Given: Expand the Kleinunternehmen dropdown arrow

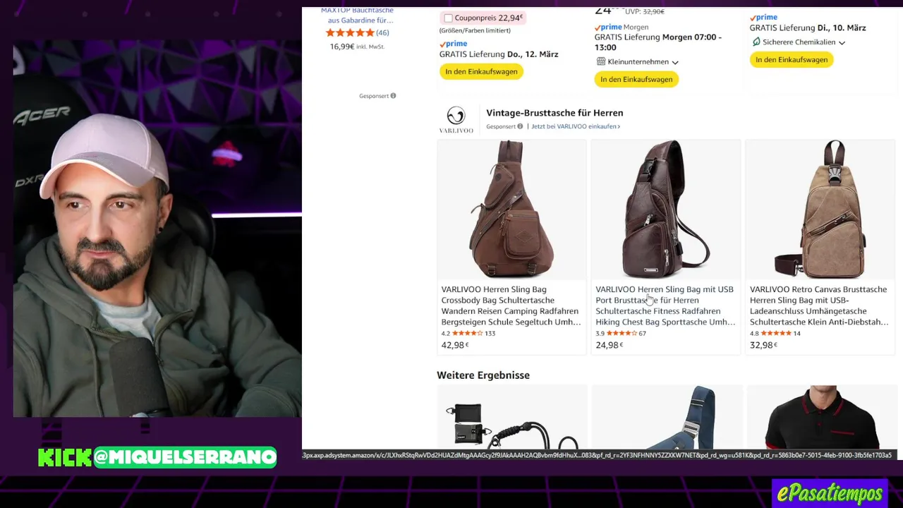Looking at the screenshot, I should tap(675, 62).
